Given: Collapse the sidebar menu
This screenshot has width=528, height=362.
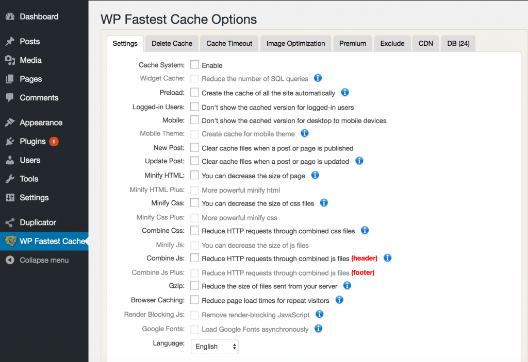Looking at the screenshot, I should point(44,260).
